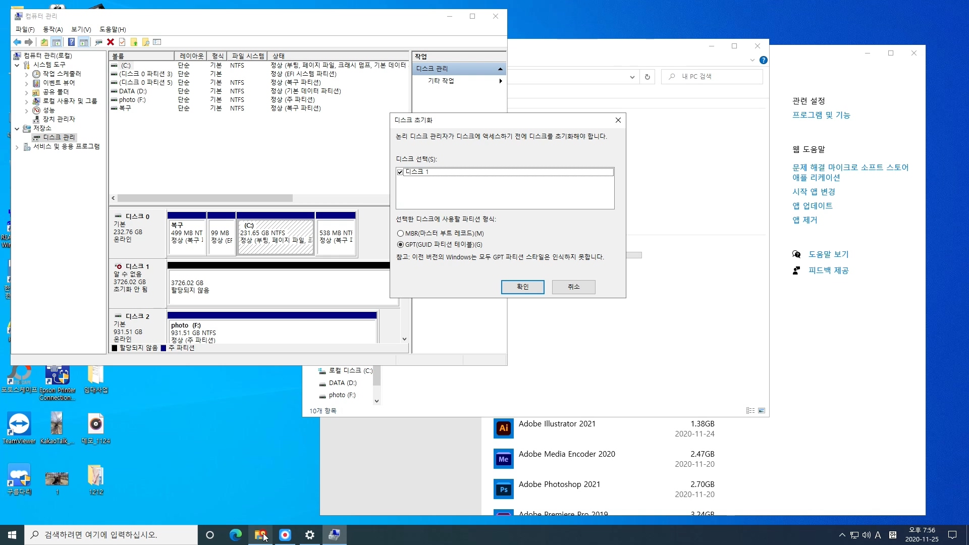Select the GPT partition style radio button
Viewport: 969px width, 545px height.
point(401,245)
